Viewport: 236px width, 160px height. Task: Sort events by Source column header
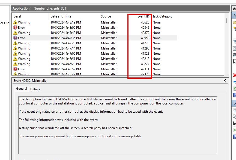tap(112, 16)
